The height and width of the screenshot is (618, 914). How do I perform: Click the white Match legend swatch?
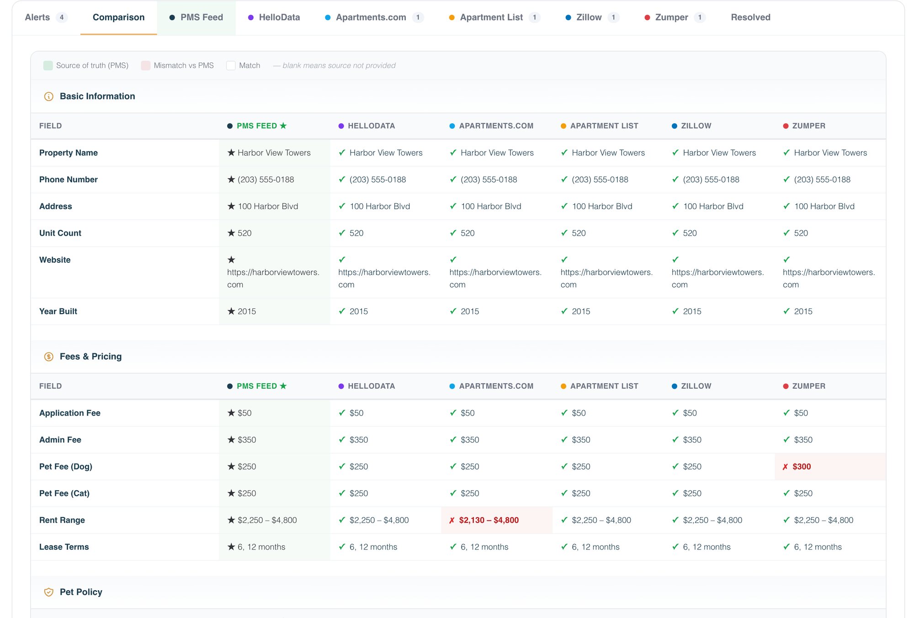pos(231,65)
